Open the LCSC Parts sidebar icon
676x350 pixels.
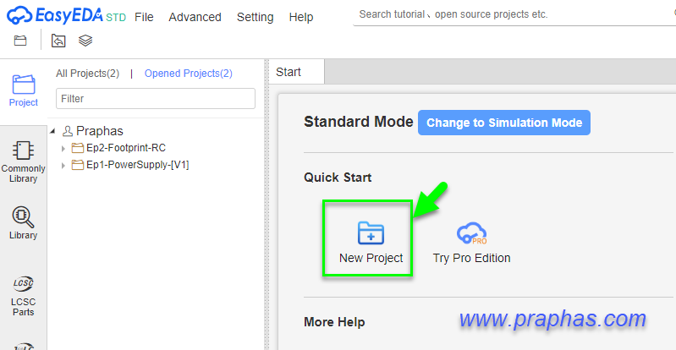tap(23, 283)
